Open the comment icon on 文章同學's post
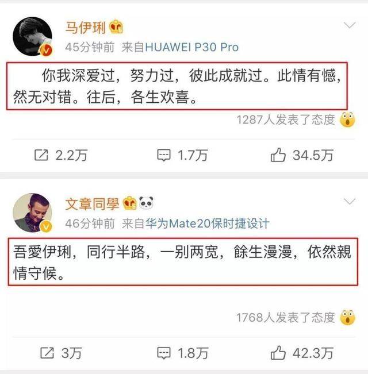This screenshot has height=374, width=368. 164,353
